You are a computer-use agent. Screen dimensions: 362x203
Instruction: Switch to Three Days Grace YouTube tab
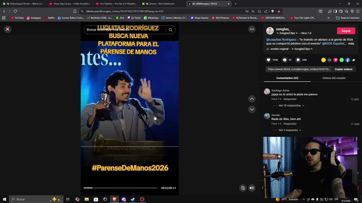[70, 4]
